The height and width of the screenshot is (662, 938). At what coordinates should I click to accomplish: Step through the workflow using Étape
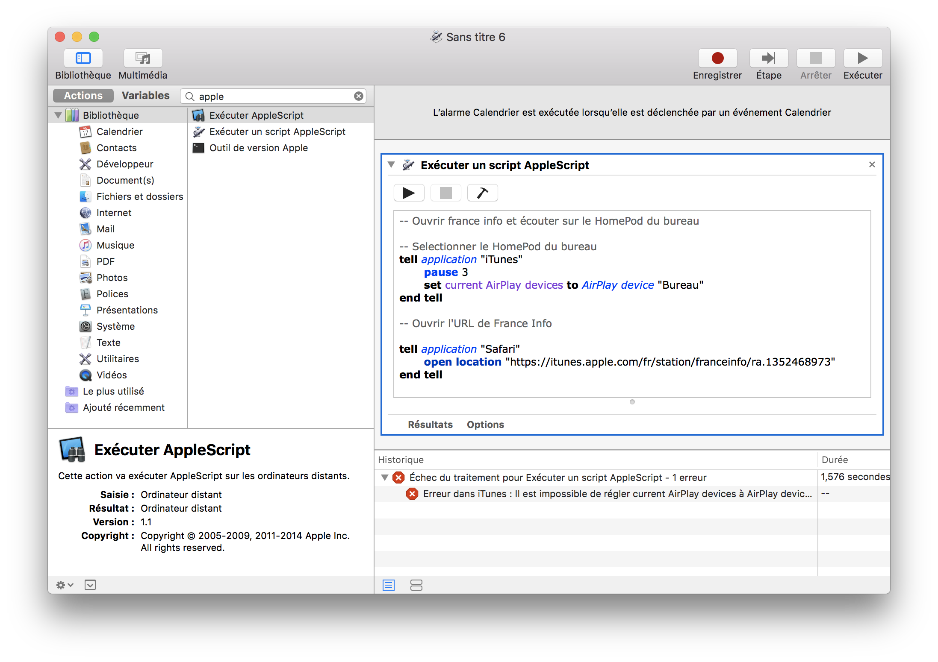tap(768, 59)
